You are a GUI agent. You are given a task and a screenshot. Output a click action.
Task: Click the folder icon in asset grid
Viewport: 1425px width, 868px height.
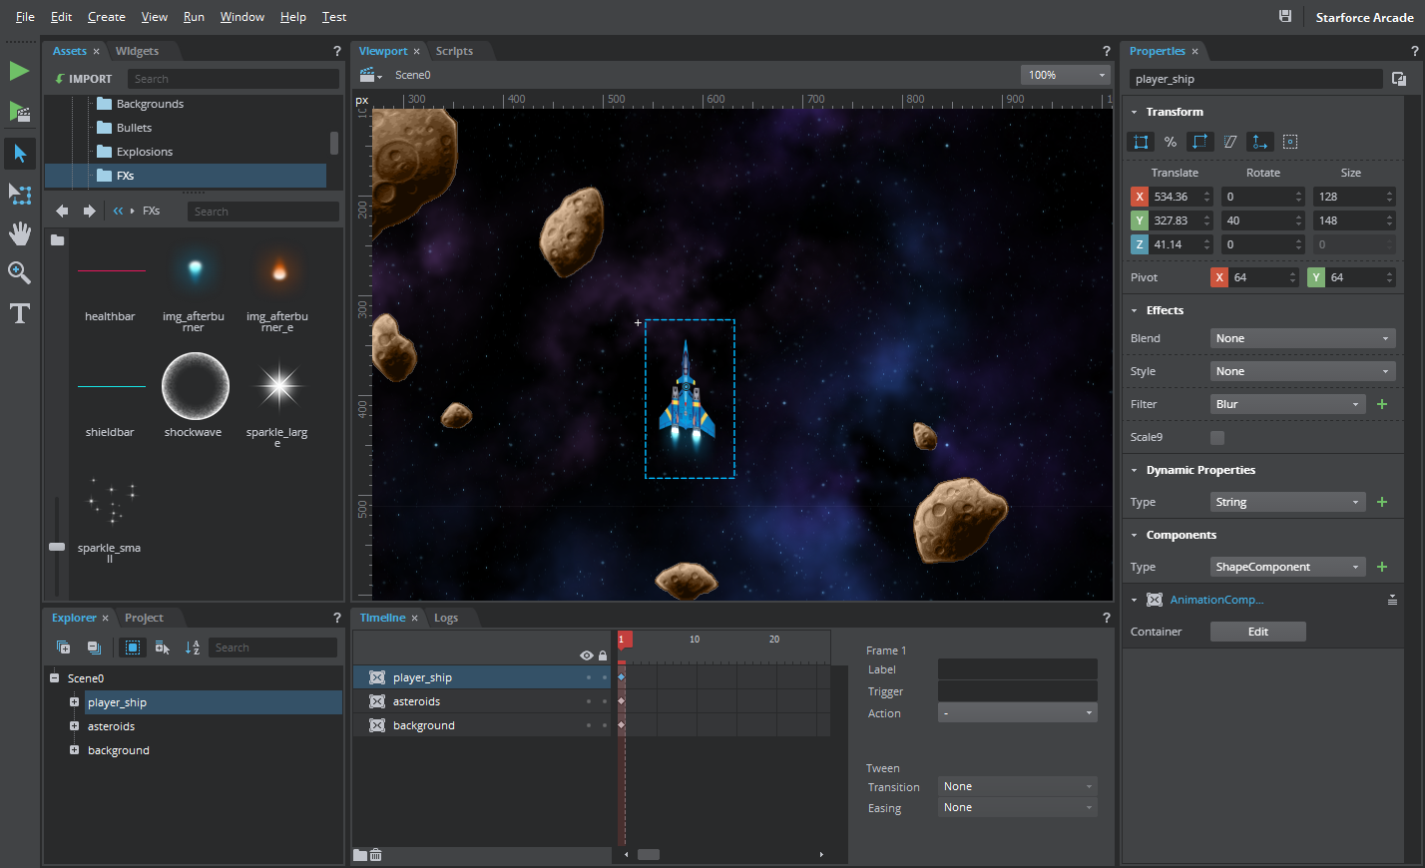58,239
